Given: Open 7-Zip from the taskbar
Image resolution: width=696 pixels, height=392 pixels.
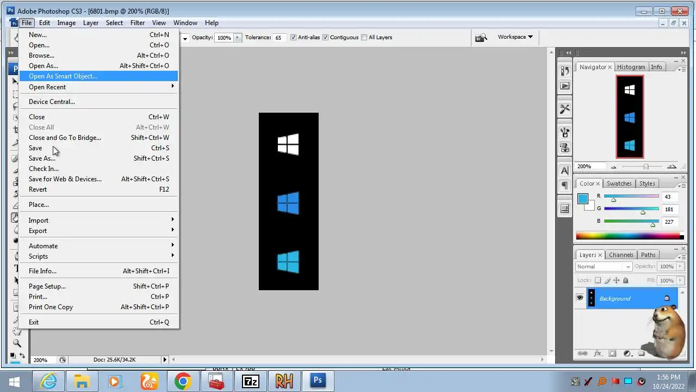Looking at the screenshot, I should (x=250, y=381).
